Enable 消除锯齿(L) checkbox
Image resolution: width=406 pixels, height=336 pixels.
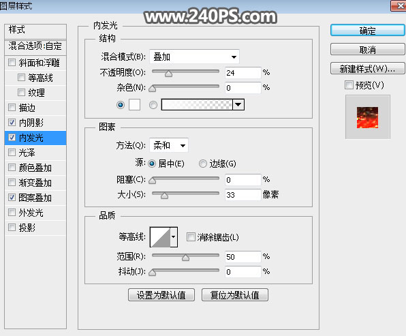pos(191,236)
